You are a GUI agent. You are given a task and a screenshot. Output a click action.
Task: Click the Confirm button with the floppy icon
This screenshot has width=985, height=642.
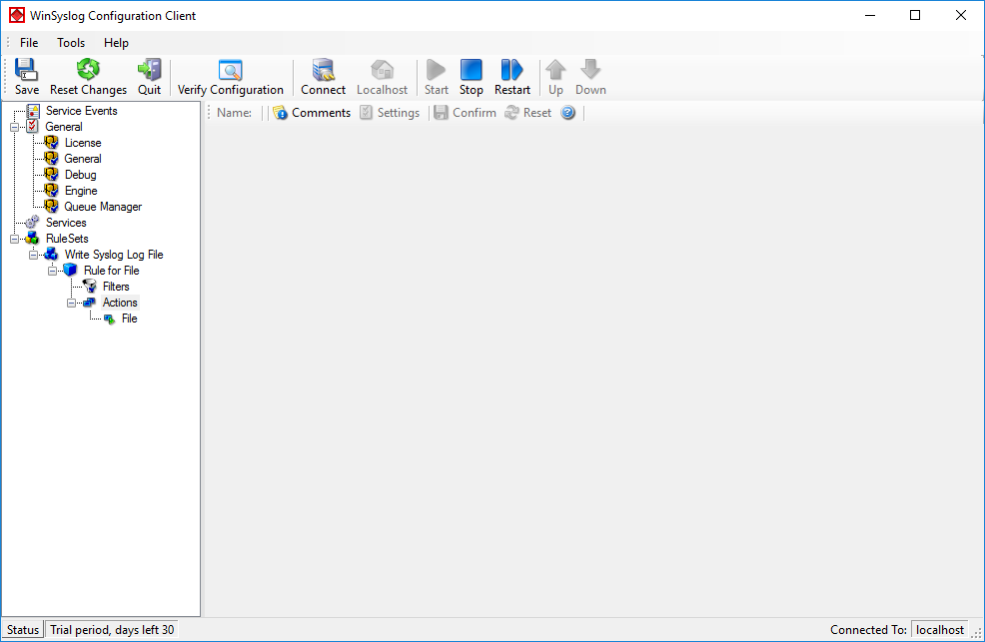pos(466,113)
